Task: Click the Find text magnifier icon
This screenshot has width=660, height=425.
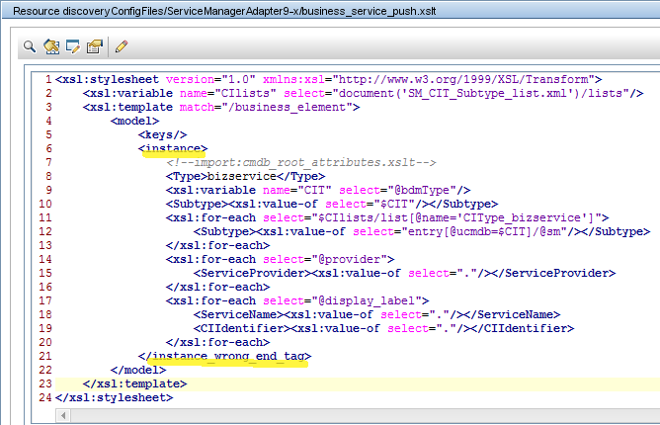Action: point(30,46)
